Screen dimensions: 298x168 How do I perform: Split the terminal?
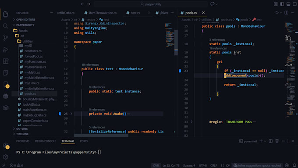pos(271,141)
